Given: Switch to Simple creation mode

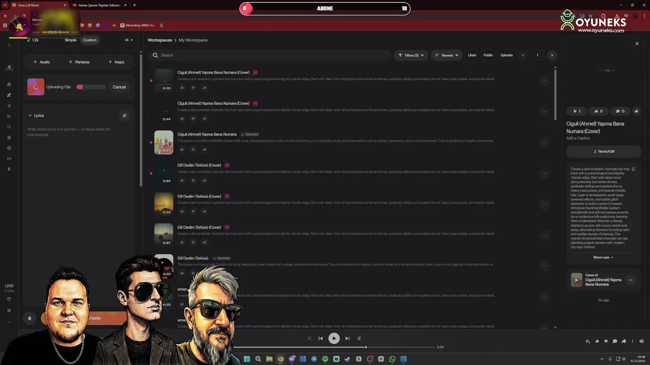Looking at the screenshot, I should 71,40.
